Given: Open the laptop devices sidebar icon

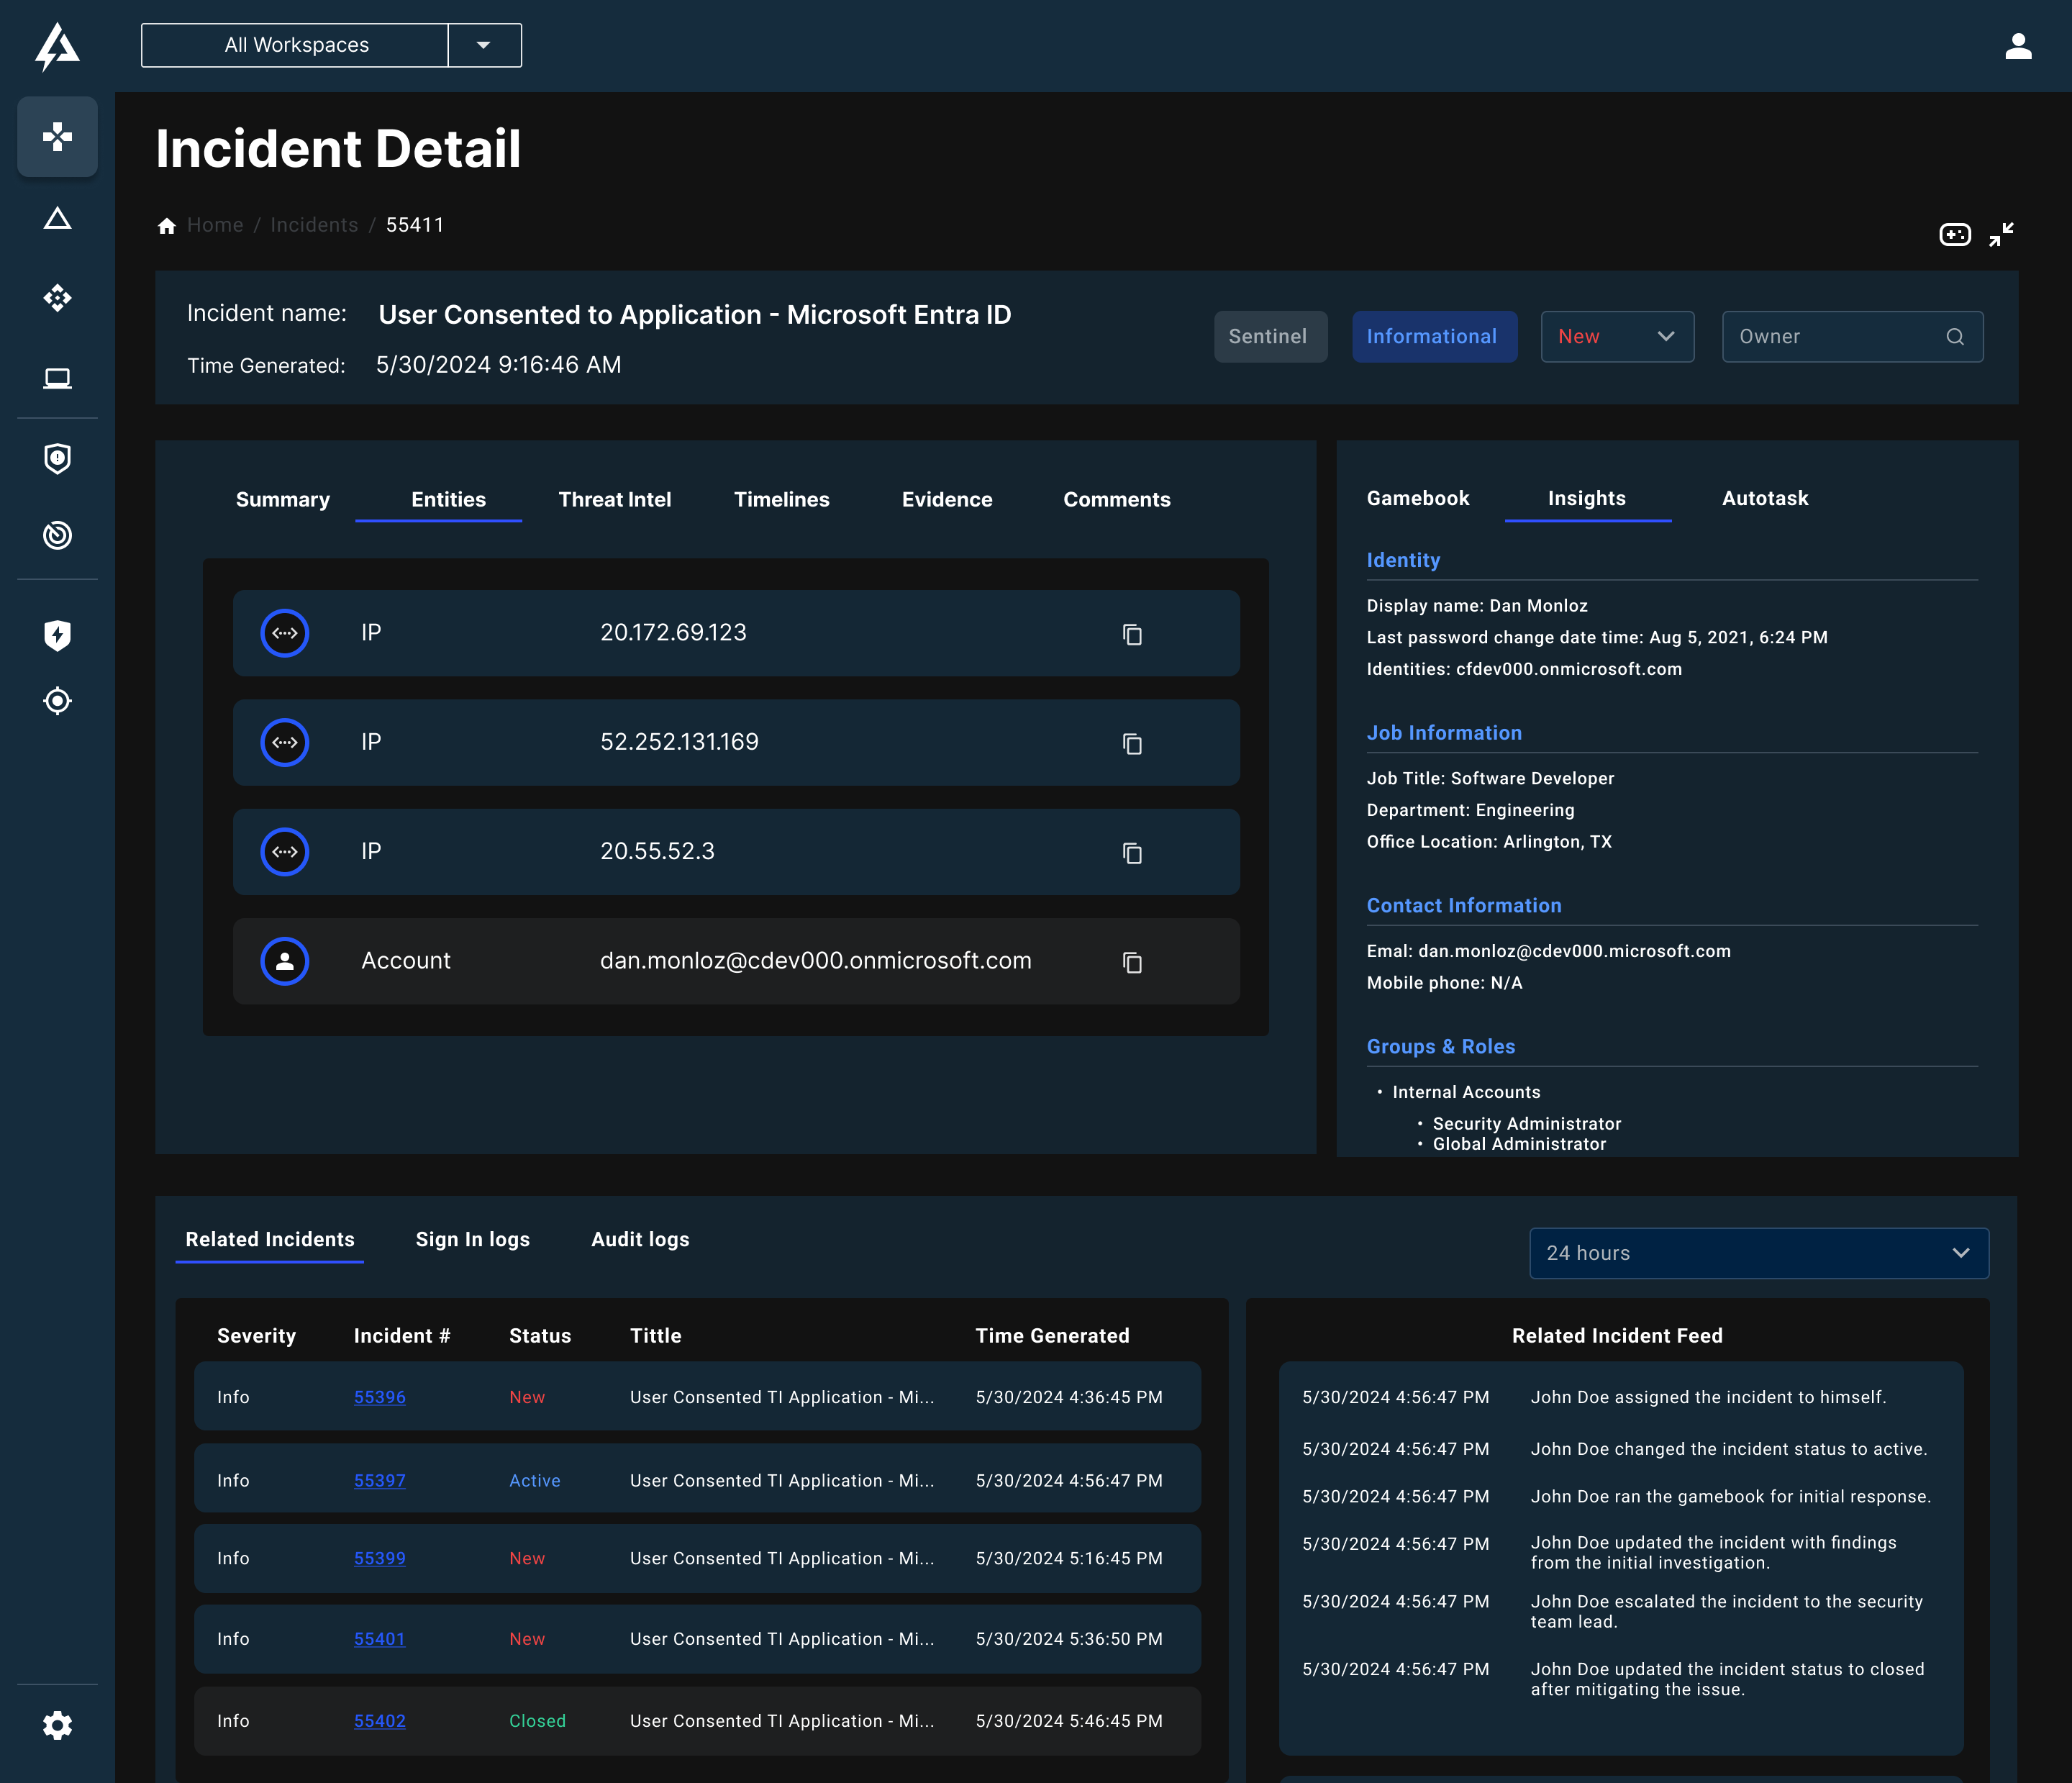Looking at the screenshot, I should pos(57,378).
